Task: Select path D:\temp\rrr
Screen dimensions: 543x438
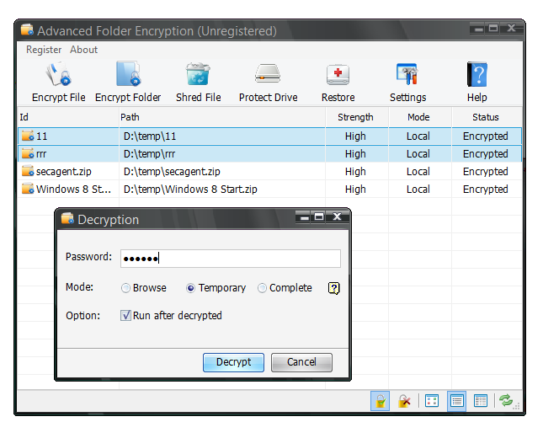Action: click(x=149, y=154)
